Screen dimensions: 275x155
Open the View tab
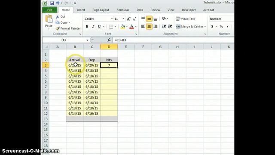[171, 10]
